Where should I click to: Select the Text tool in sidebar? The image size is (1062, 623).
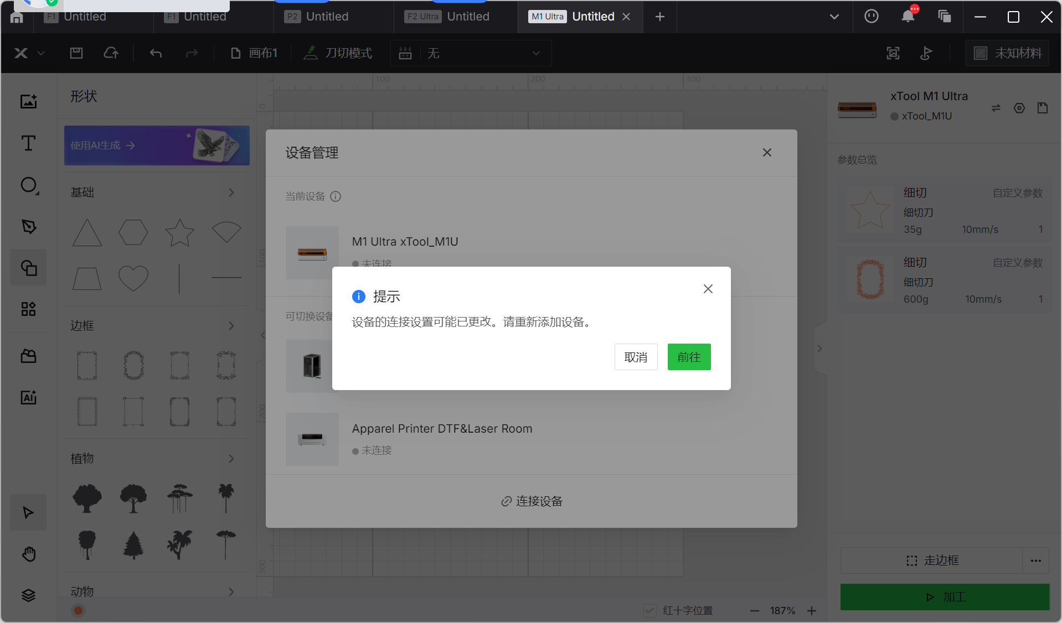tap(28, 143)
